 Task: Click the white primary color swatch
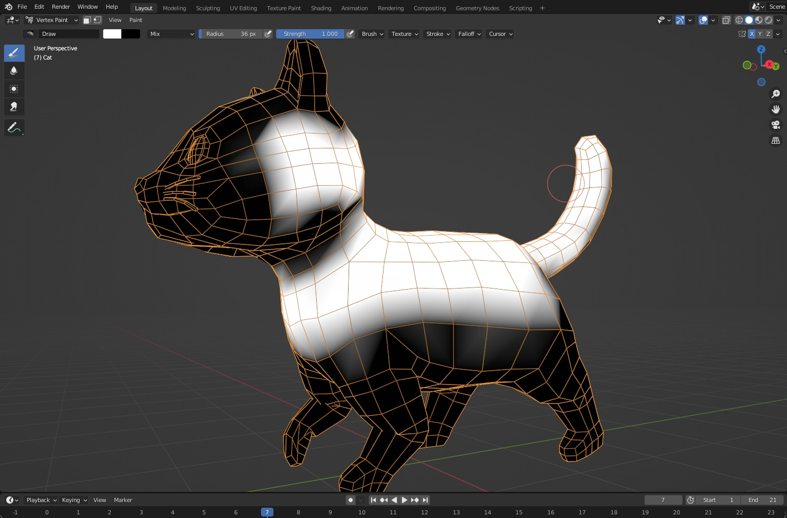pos(111,33)
